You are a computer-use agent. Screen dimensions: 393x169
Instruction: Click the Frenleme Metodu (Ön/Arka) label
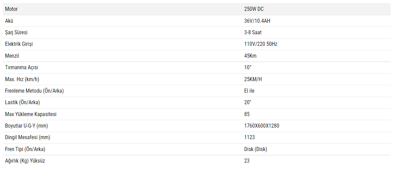pyautogui.click(x=34, y=91)
